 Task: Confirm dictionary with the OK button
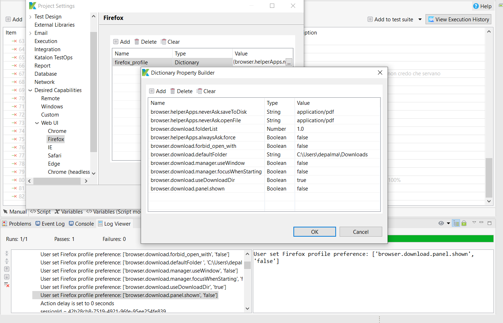[315, 232]
